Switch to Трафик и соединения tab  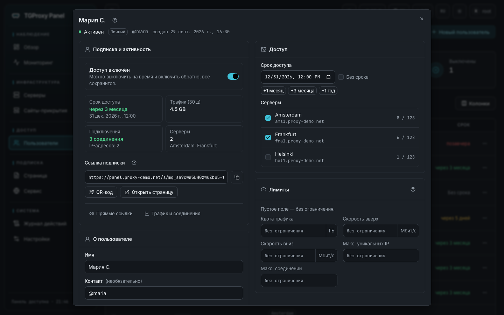(x=173, y=213)
